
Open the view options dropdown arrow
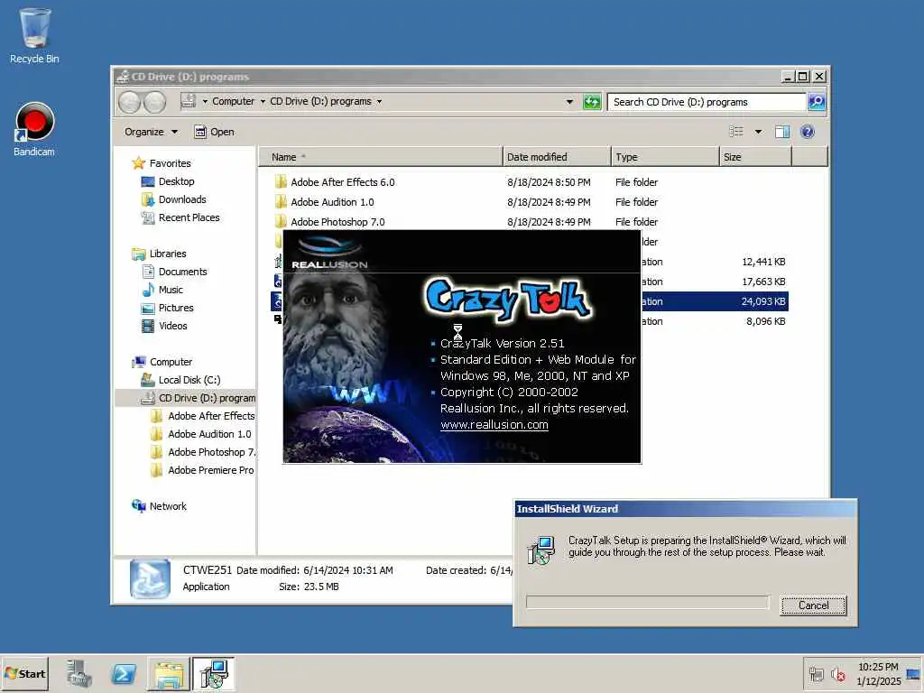click(758, 132)
